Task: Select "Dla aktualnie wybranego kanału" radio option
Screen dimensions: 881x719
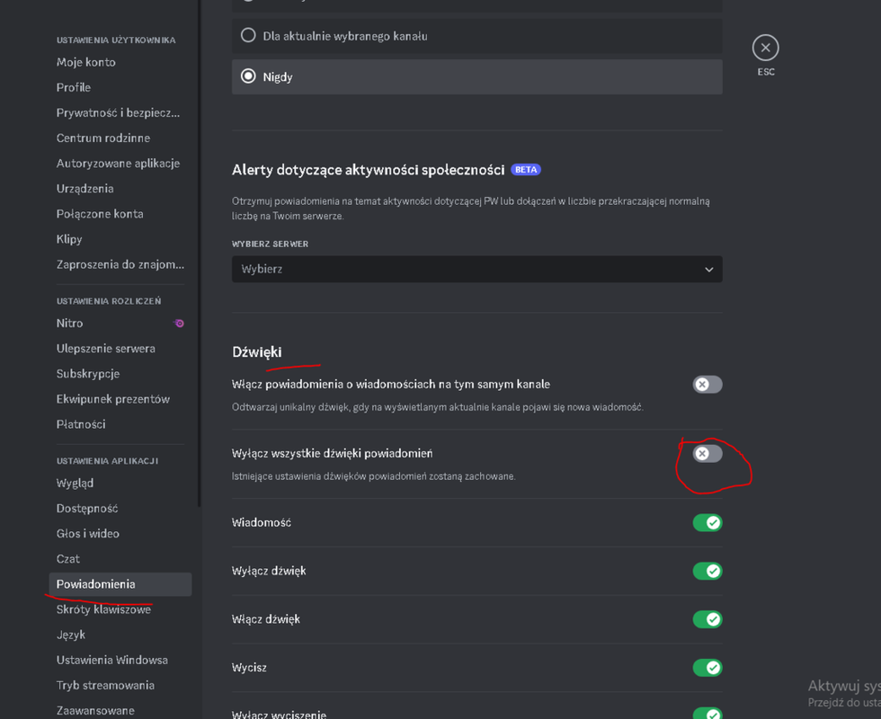Action: pos(477,36)
